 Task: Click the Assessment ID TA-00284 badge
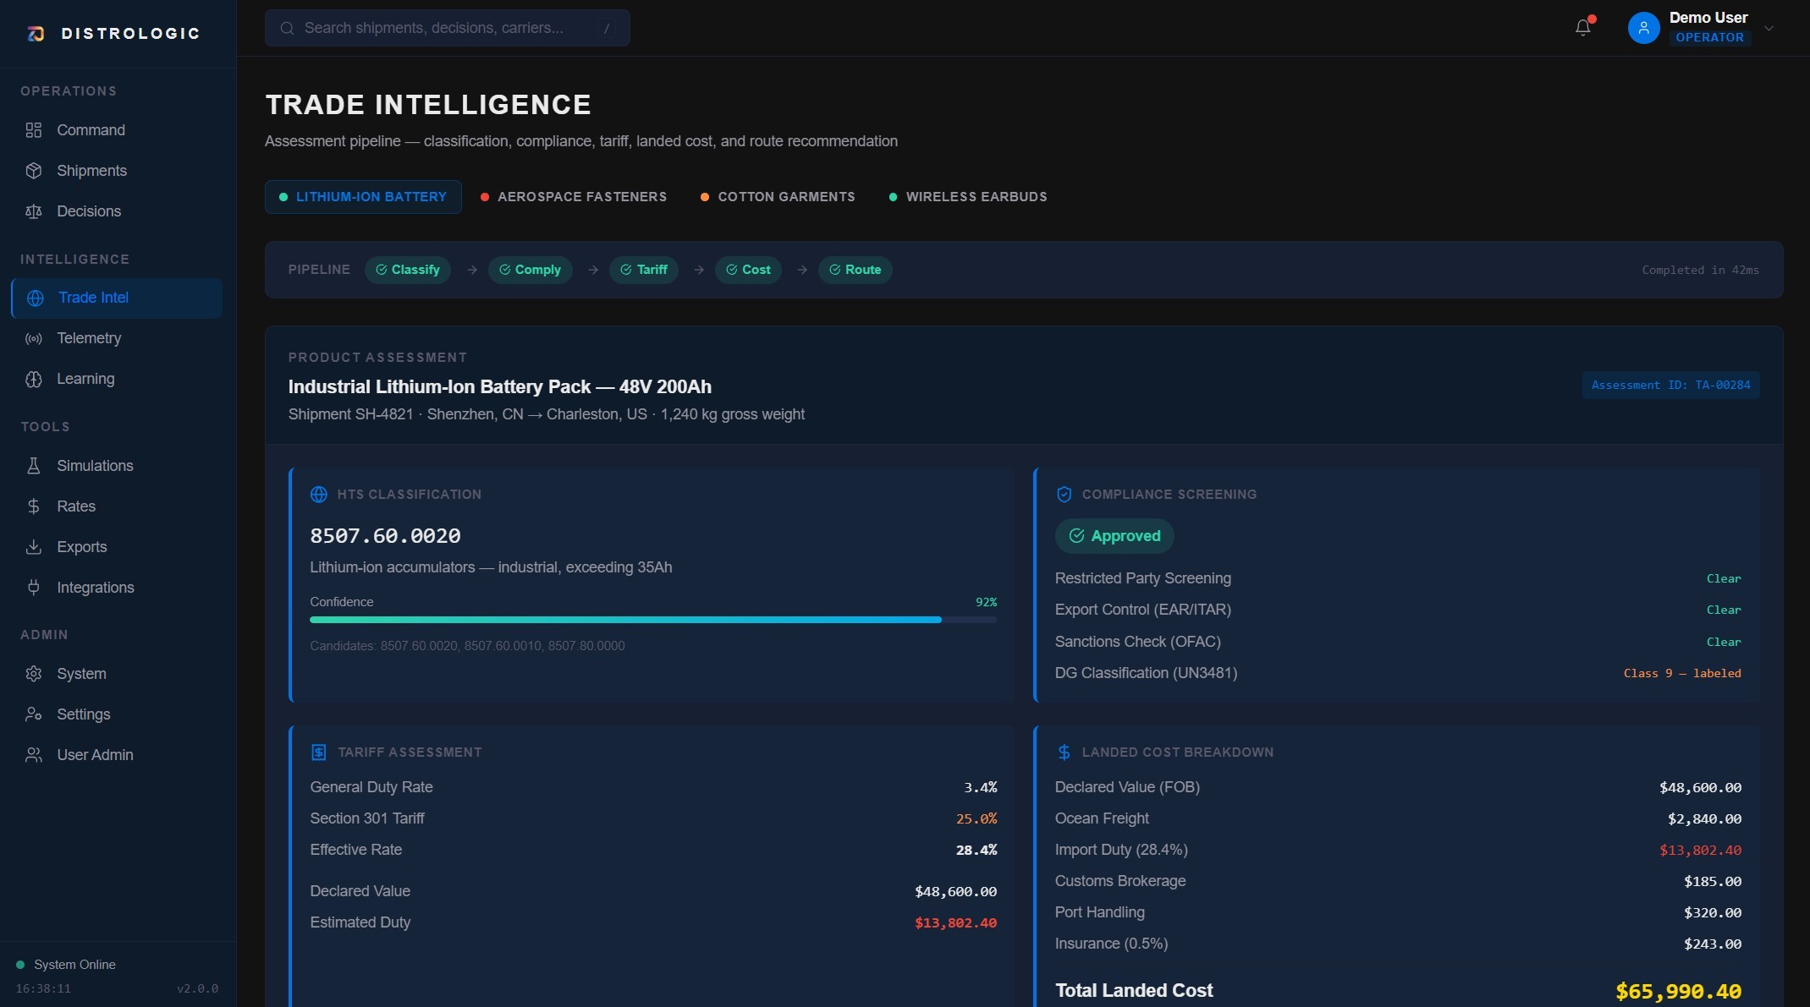pyautogui.click(x=1670, y=385)
